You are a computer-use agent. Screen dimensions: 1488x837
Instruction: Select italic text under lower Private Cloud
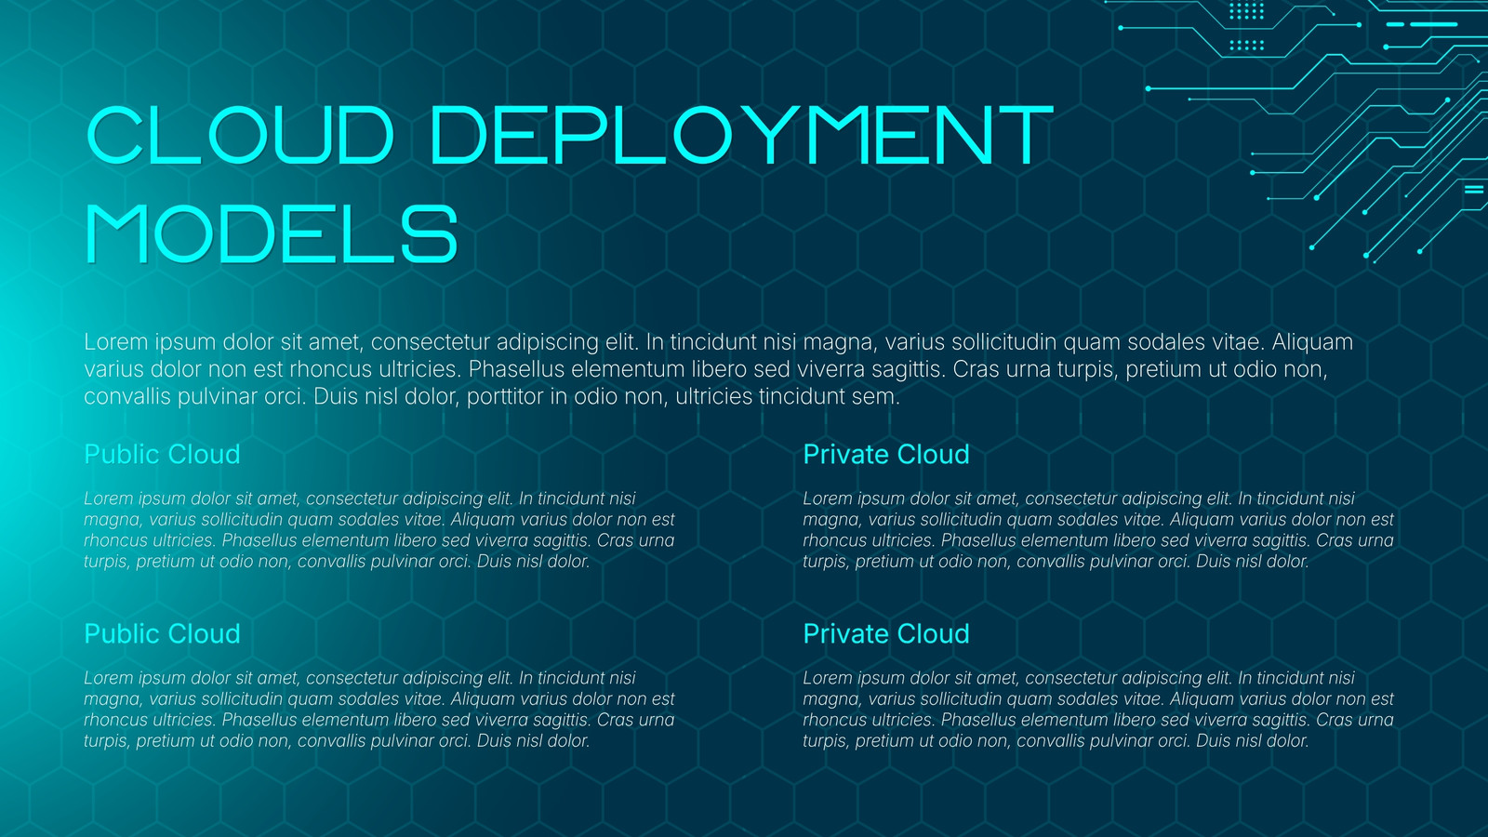pyautogui.click(x=1098, y=710)
